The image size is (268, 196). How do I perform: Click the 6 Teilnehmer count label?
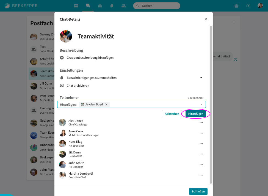(195, 98)
